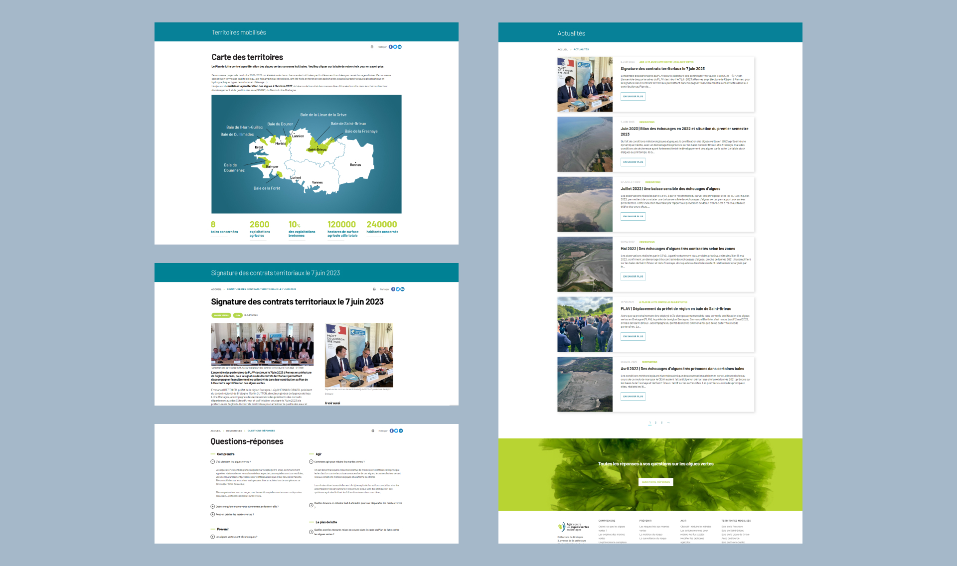
Task: Click the QUESTIONS-RÉPONSES button on green banner
Action: (x=656, y=482)
